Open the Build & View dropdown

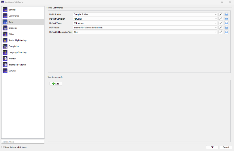pos(145,14)
